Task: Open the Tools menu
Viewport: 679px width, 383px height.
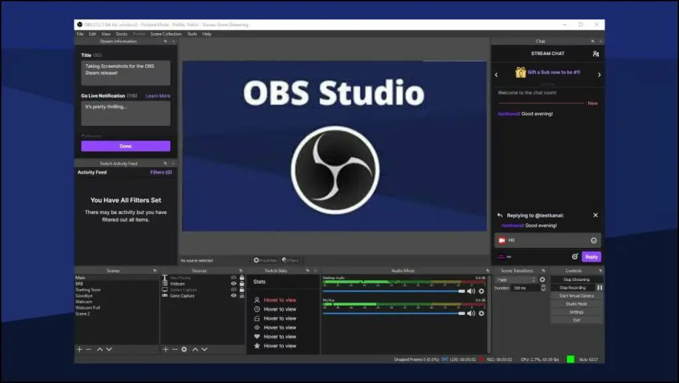Action: click(192, 34)
